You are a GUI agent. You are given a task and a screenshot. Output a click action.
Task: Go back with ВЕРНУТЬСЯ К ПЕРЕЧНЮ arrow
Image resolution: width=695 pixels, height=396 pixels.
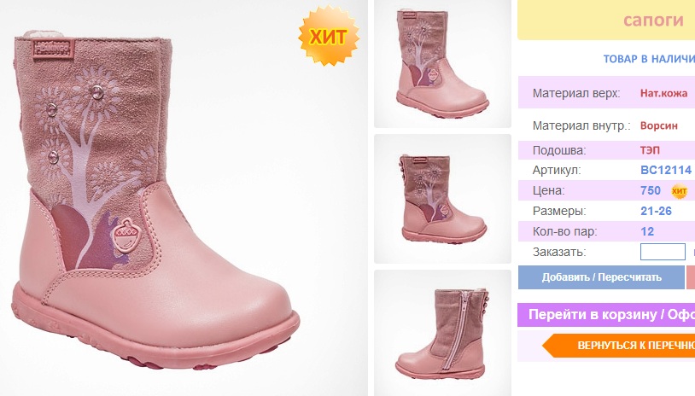point(619,346)
